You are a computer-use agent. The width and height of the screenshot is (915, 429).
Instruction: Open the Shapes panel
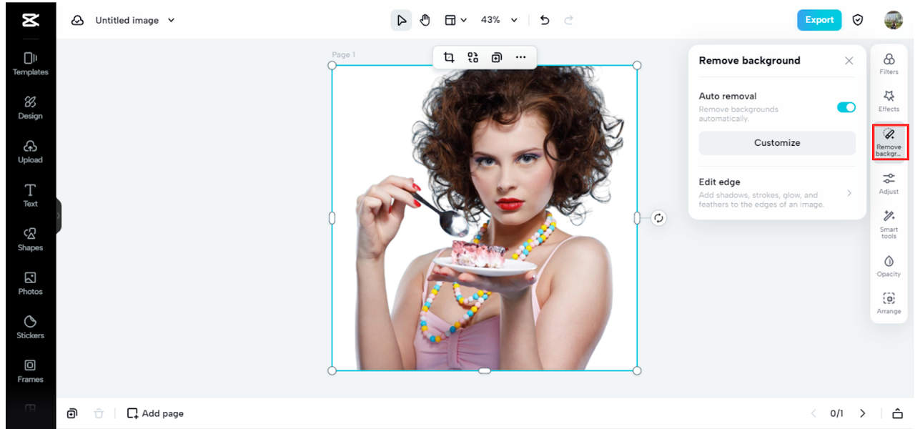click(x=30, y=239)
